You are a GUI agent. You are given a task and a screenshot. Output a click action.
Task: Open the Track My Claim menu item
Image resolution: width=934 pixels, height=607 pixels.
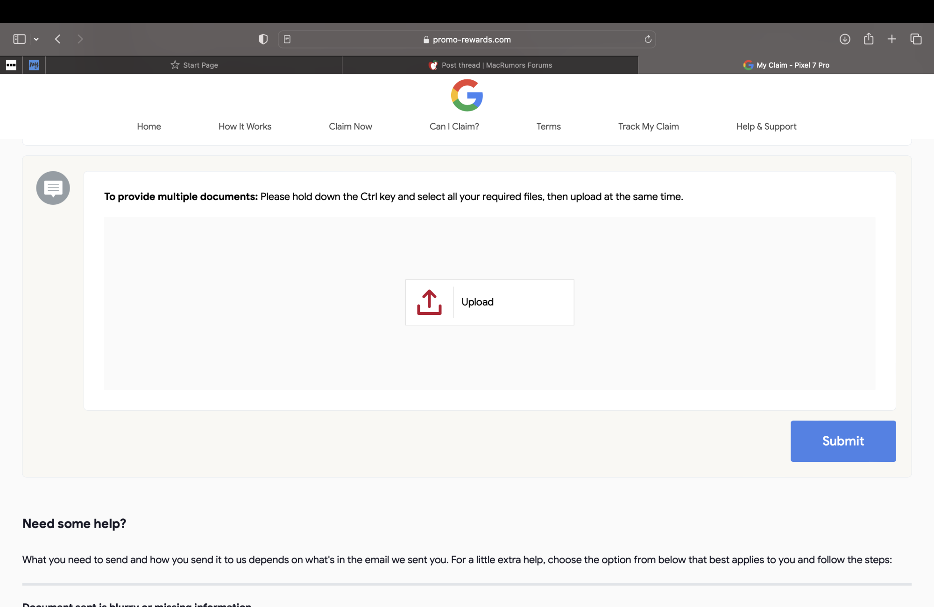648,126
